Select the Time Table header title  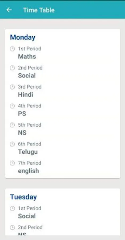click(x=39, y=10)
